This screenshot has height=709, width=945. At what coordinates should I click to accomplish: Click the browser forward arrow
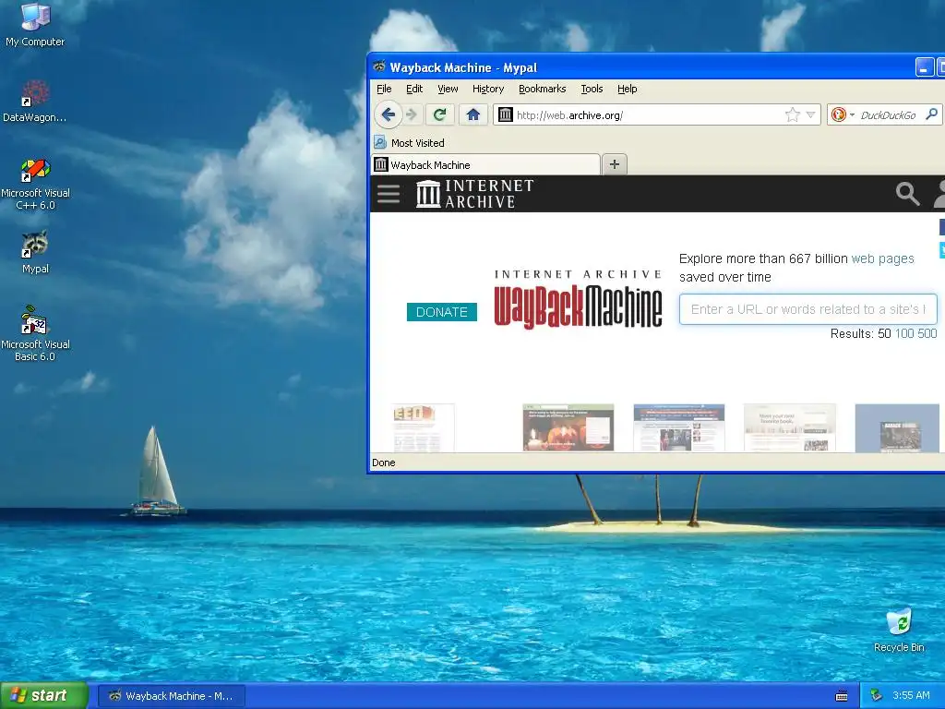pos(412,114)
